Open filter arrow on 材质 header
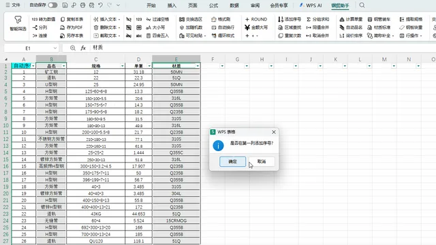The image size is (436, 245). coord(198,66)
